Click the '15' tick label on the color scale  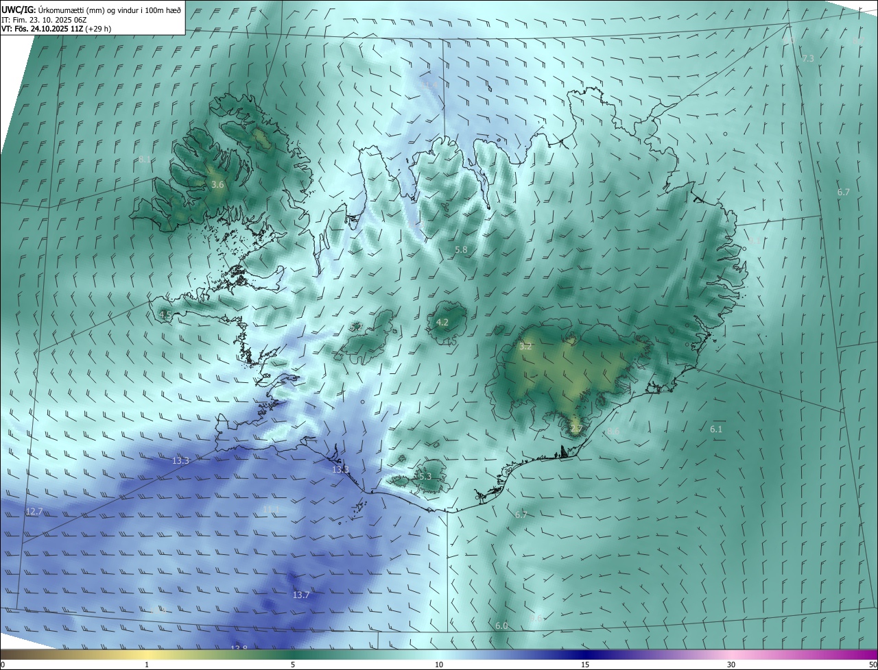click(x=585, y=665)
